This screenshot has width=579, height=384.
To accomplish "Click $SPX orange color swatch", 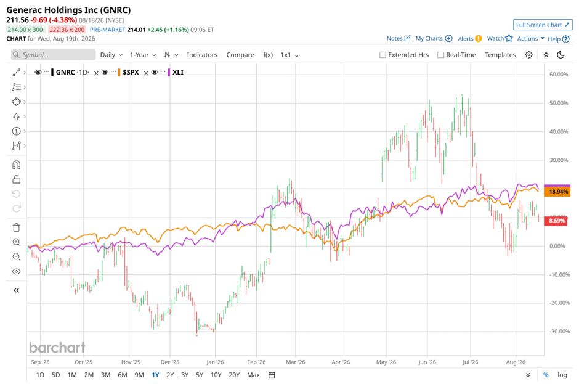I will (x=119, y=73).
